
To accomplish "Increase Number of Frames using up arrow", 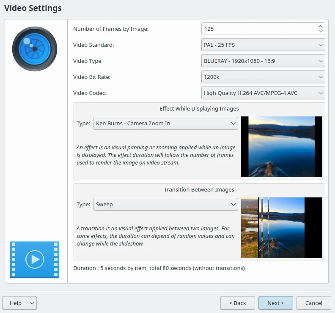I will point(320,27).
